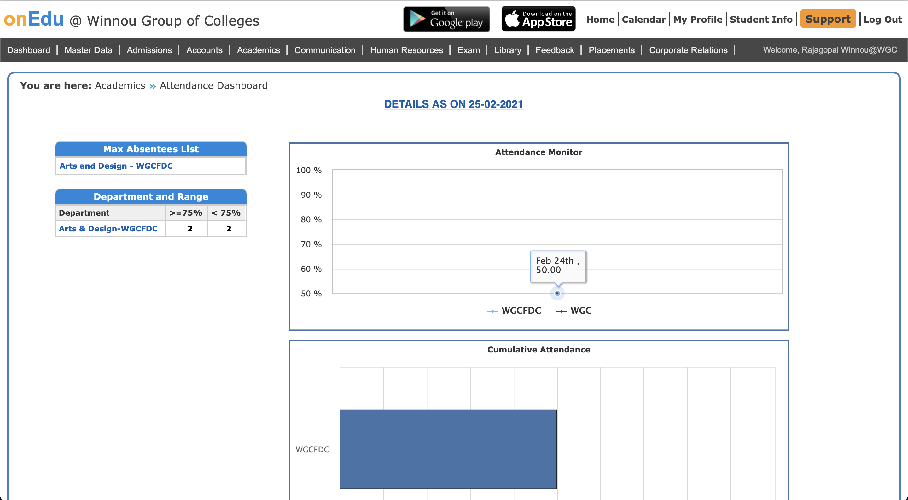Open the Admissions menu
This screenshot has width=908, height=500.
[x=149, y=50]
